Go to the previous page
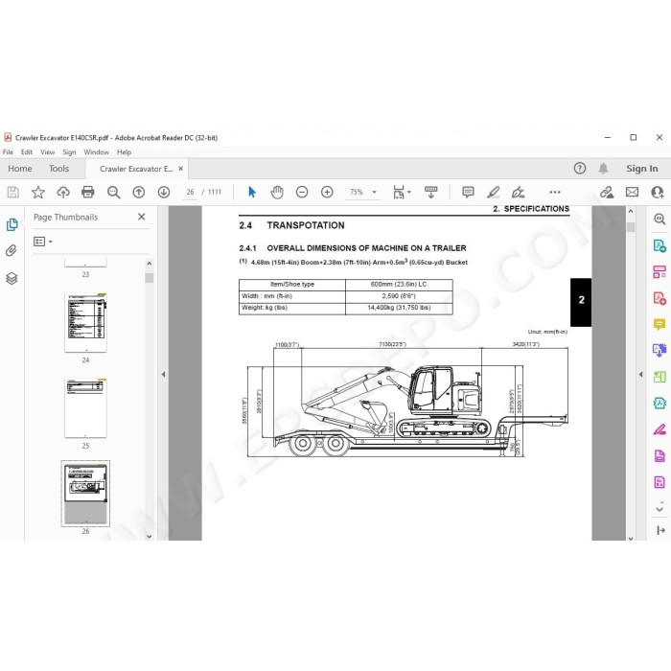 click(x=139, y=192)
